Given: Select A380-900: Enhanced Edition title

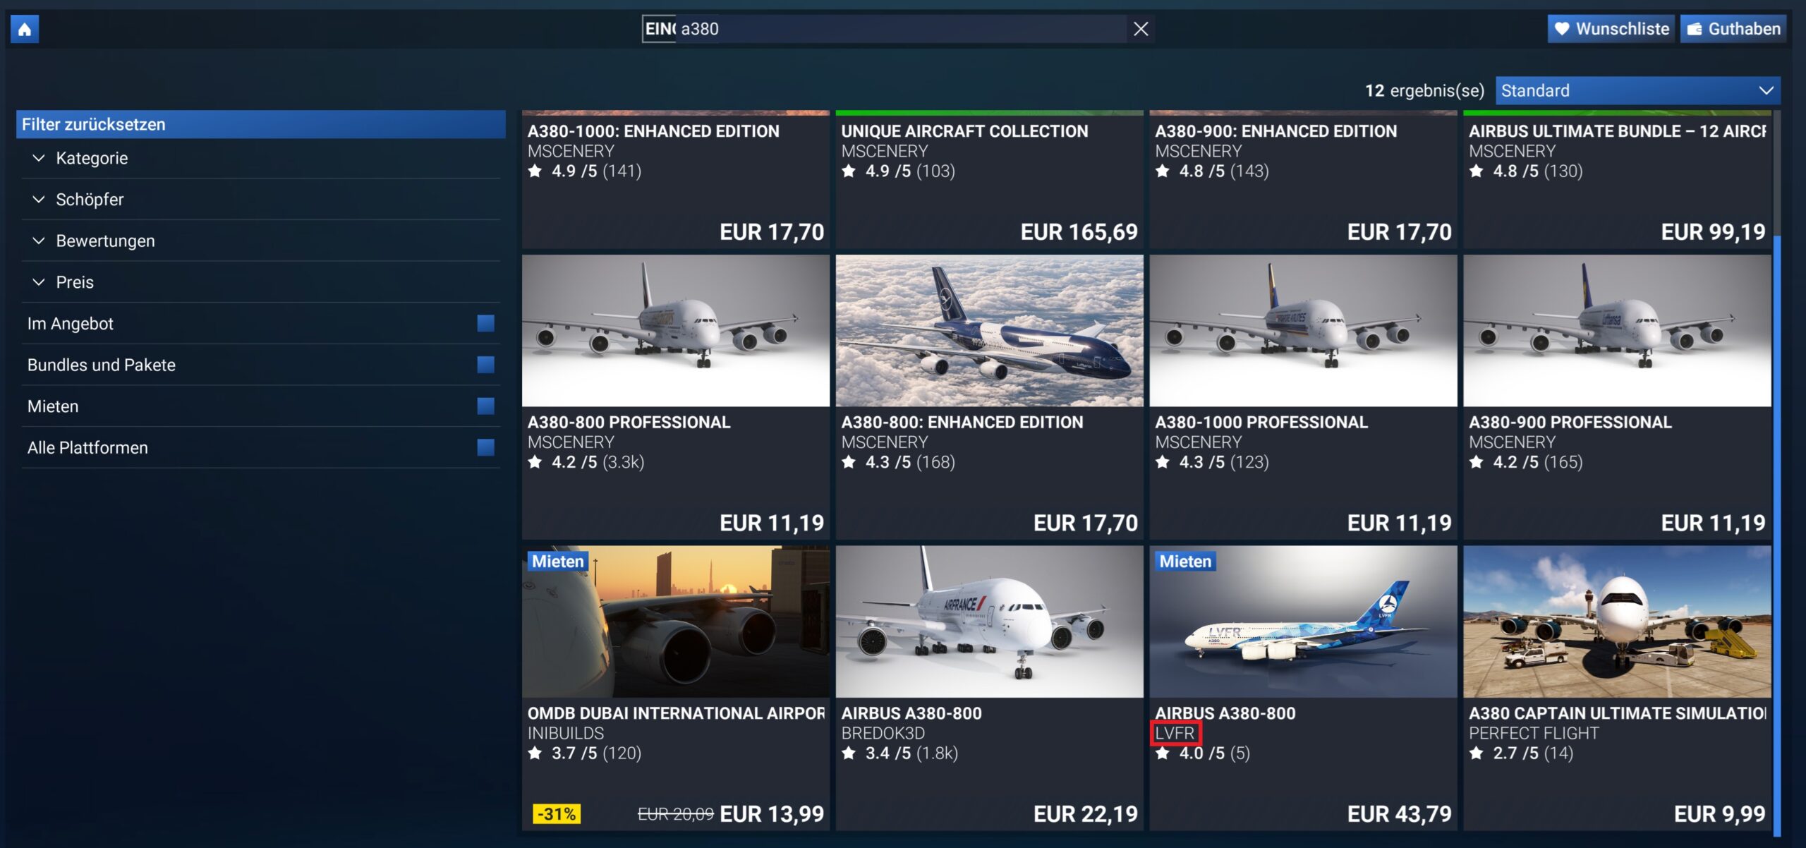Looking at the screenshot, I should 1275,131.
